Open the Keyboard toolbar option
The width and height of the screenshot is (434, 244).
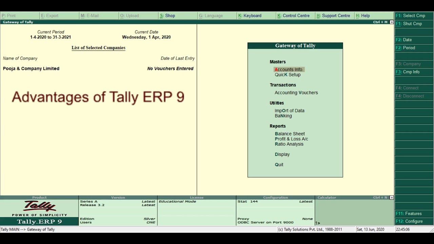[257, 16]
